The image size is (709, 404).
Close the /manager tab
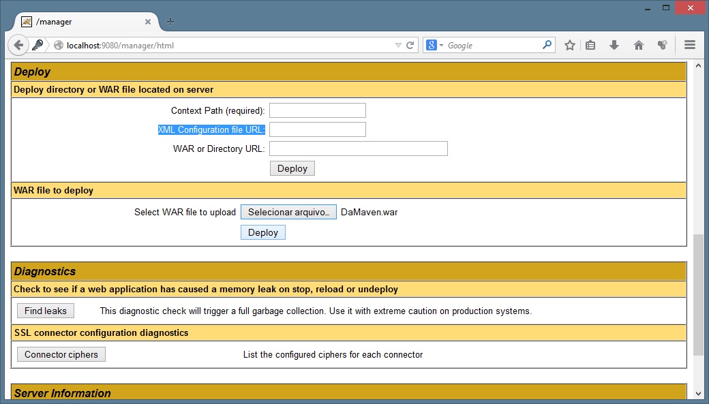pyautogui.click(x=148, y=22)
